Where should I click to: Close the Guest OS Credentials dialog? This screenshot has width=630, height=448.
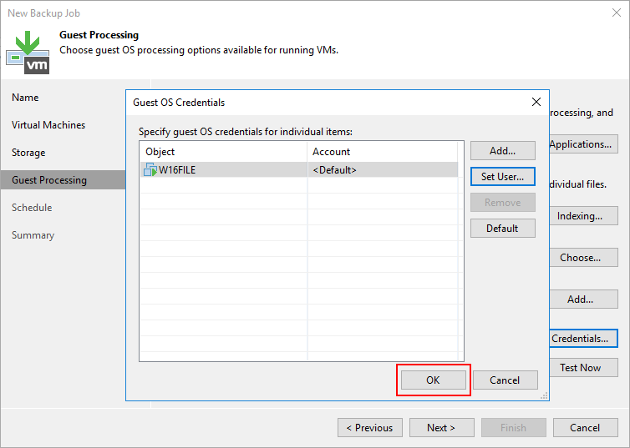point(536,103)
